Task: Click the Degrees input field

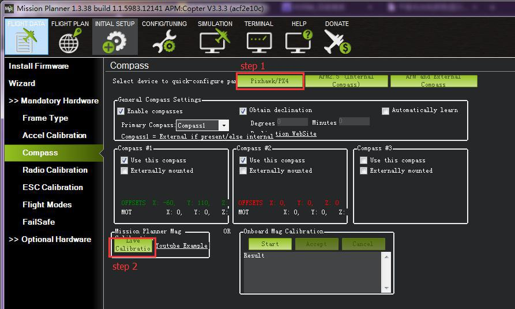Action: [x=292, y=122]
